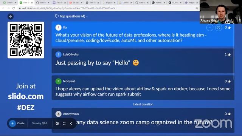Click the slido.com join text
The image size is (242, 136).
pyautogui.click(x=26, y=97)
